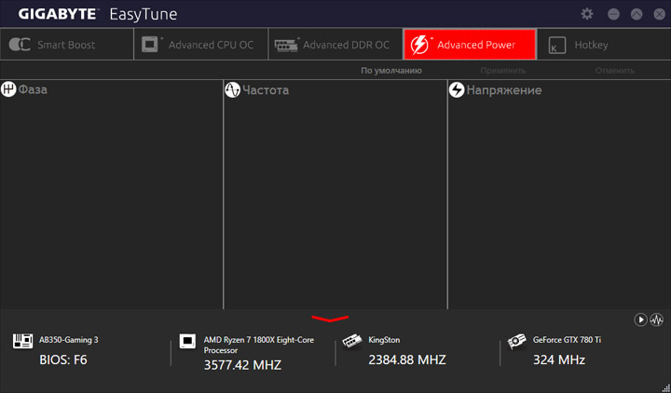This screenshot has width=671, height=393.
Task: Click the Частота section heading
Action: (266, 90)
